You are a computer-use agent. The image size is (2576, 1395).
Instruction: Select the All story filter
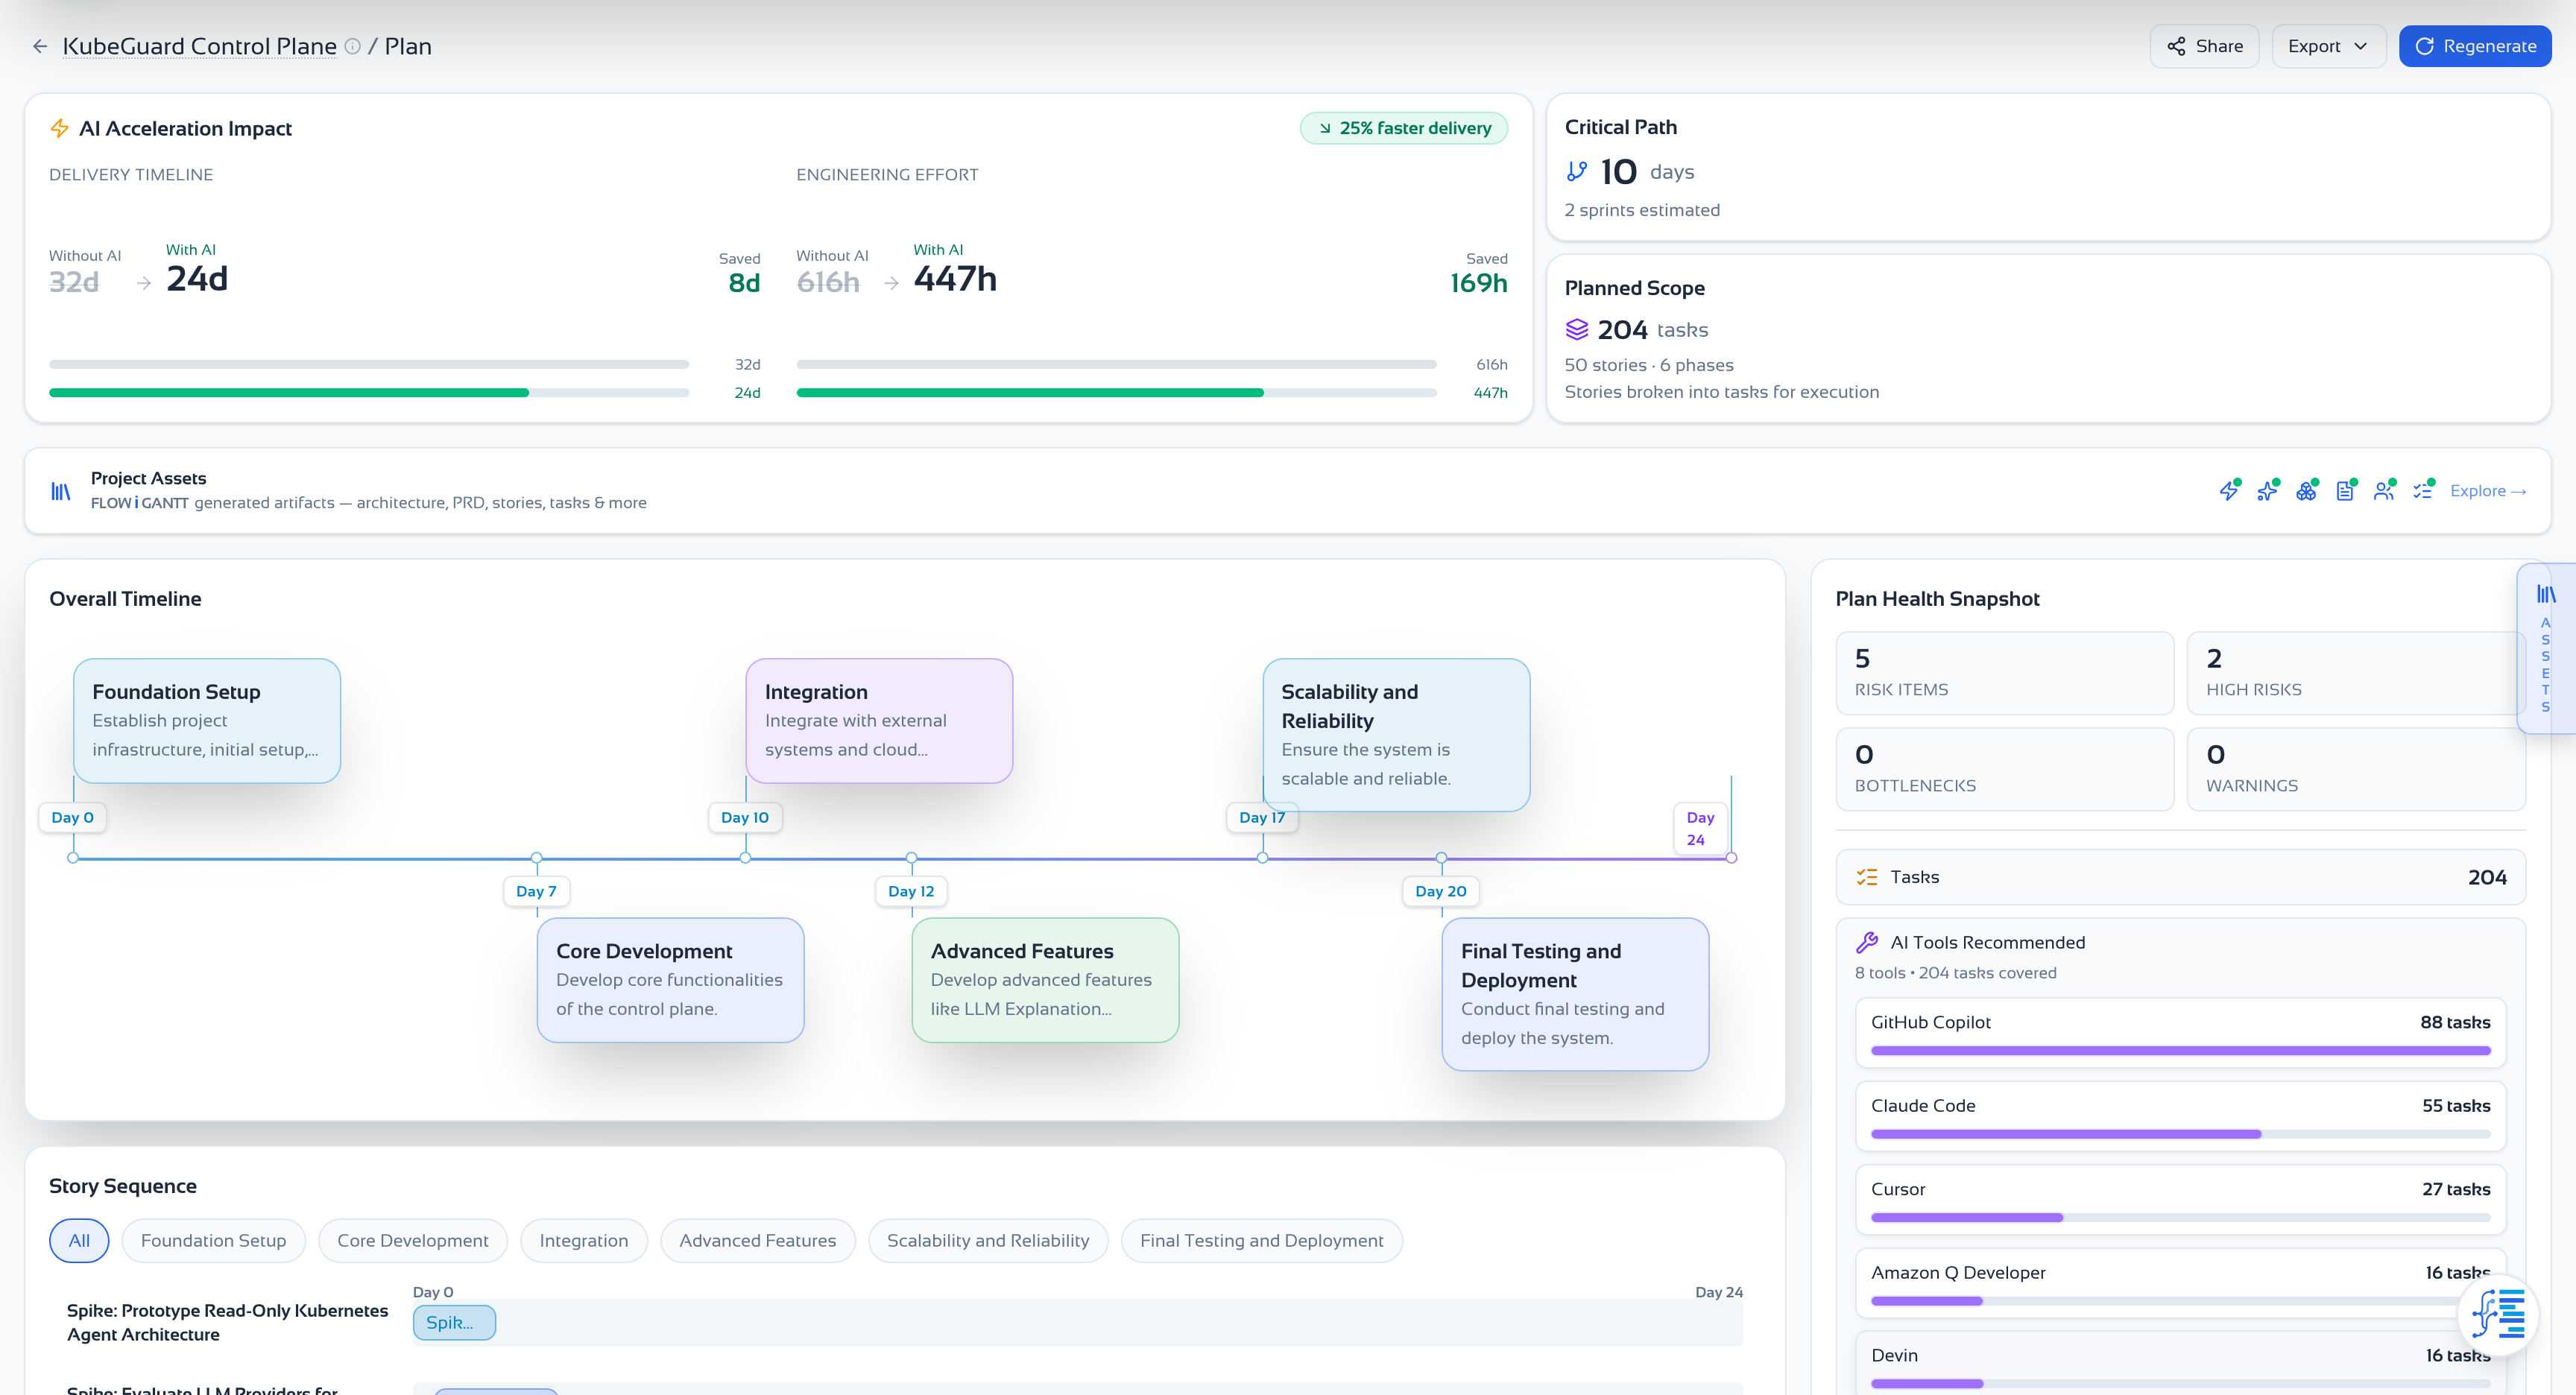pos(79,1240)
